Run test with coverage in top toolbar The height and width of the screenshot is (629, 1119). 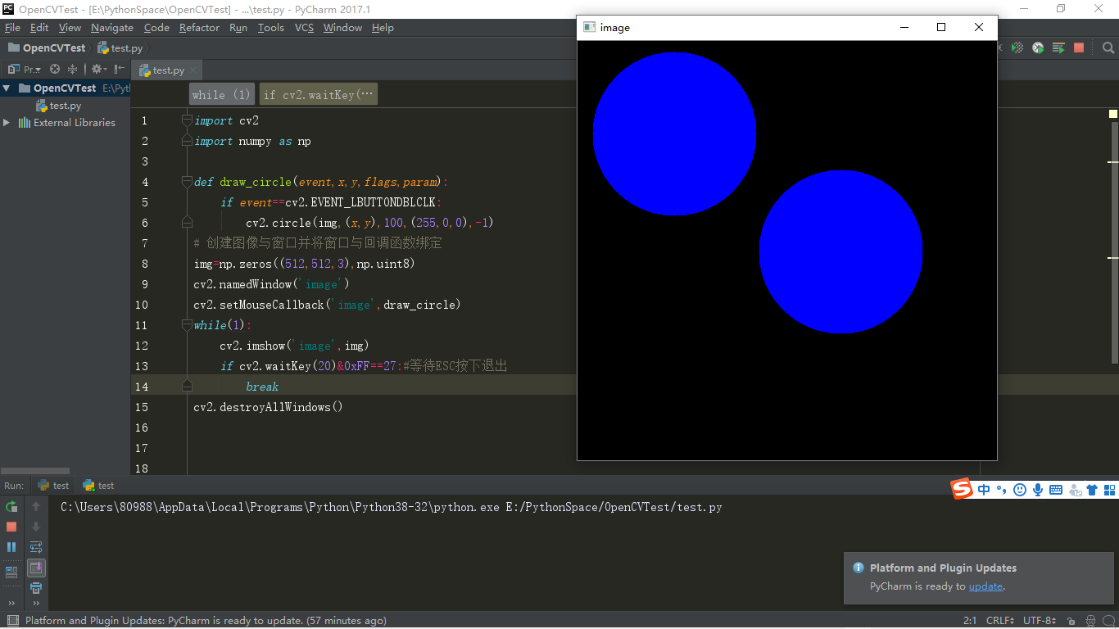coord(1017,48)
